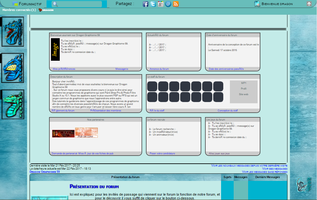View new messages since your last visit
The image size is (317, 200).
(x=249, y=165)
